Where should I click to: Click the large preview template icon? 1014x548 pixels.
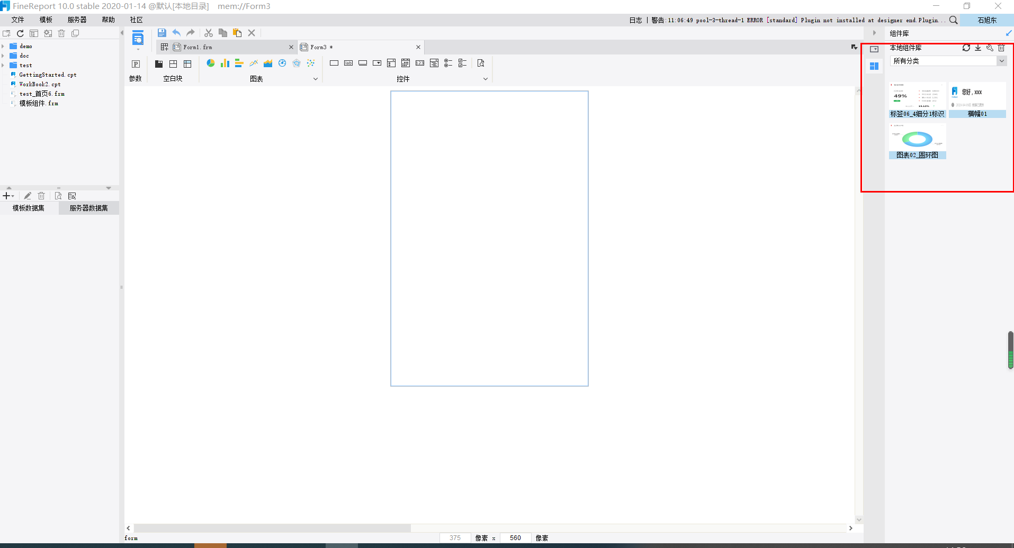[138, 38]
